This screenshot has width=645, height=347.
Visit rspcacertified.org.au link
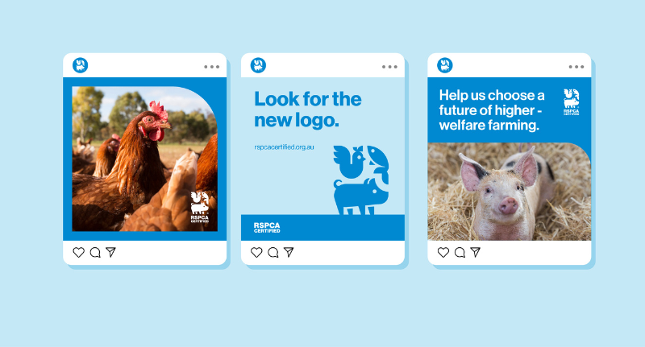(x=285, y=147)
